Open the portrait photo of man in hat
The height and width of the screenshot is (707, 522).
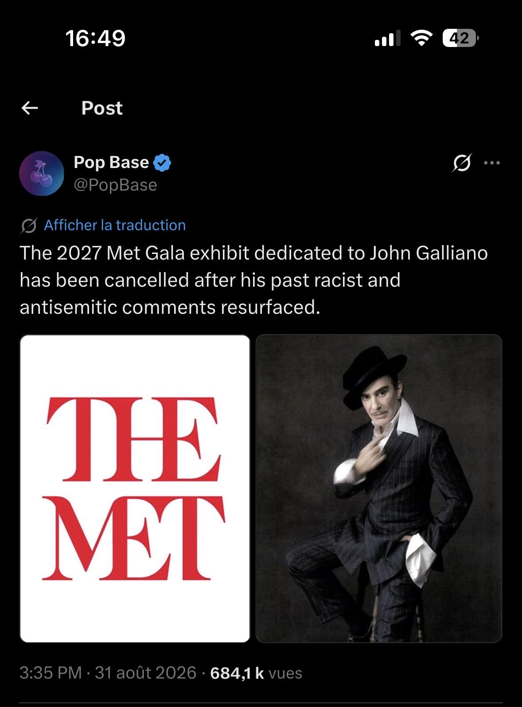(379, 488)
